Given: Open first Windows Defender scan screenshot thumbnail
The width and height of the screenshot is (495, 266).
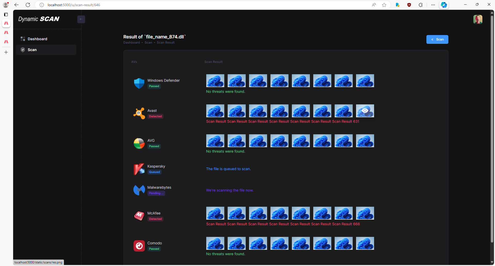Looking at the screenshot, I should [215, 81].
